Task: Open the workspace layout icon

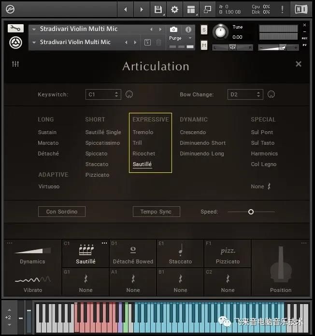Action: click(191, 9)
